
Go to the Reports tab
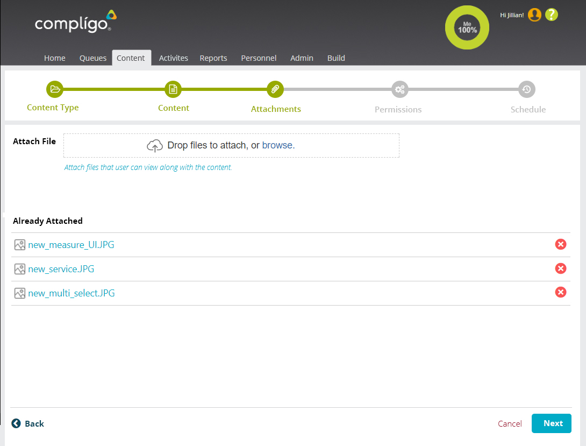(x=213, y=58)
